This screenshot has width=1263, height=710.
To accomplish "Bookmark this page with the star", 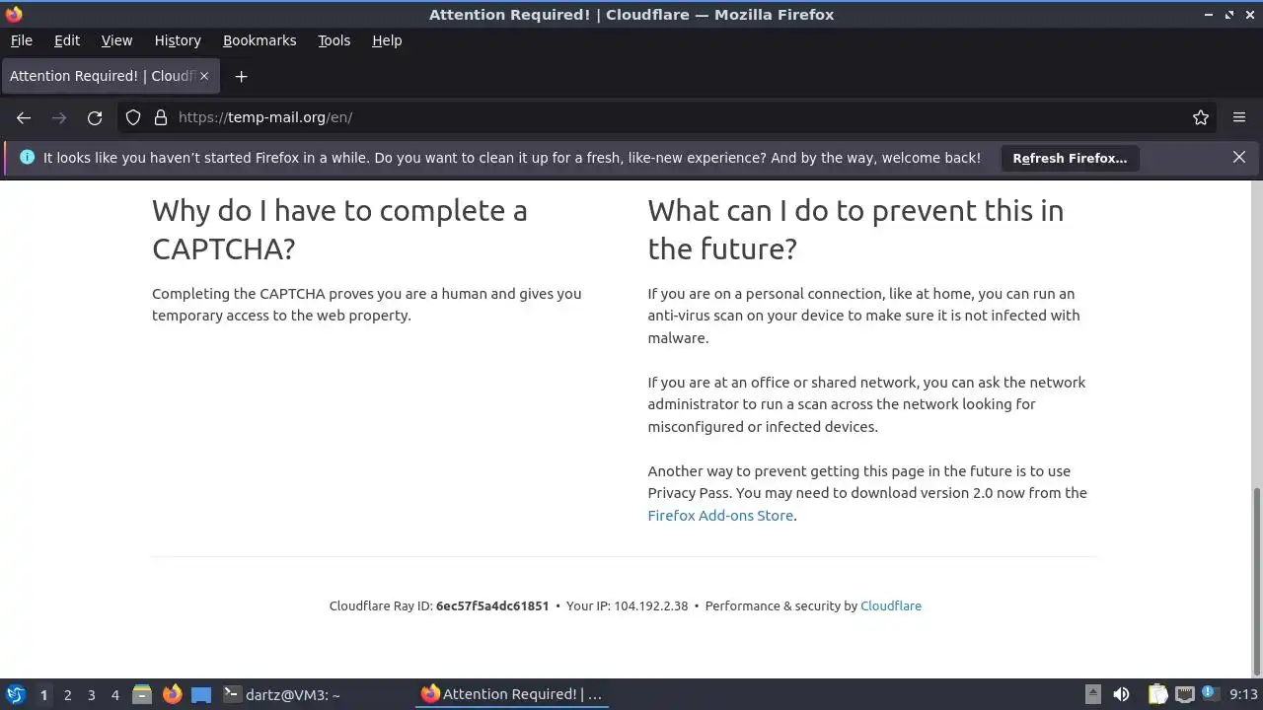I will coord(1201,117).
